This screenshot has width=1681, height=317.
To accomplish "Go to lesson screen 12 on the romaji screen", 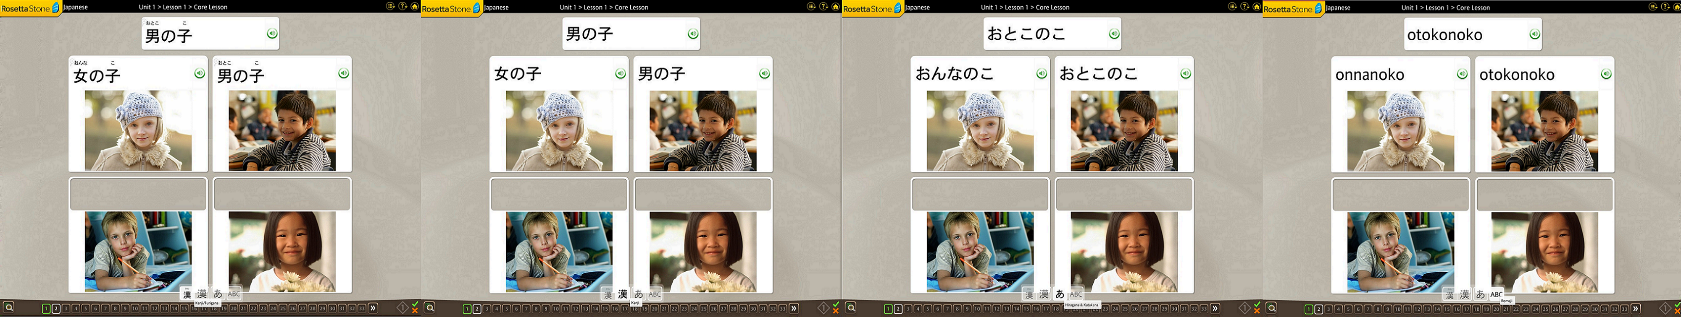I will click(x=1418, y=309).
